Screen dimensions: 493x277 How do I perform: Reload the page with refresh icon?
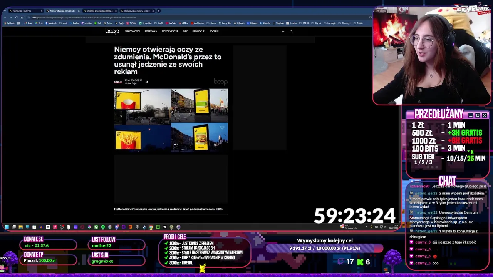click(17, 17)
